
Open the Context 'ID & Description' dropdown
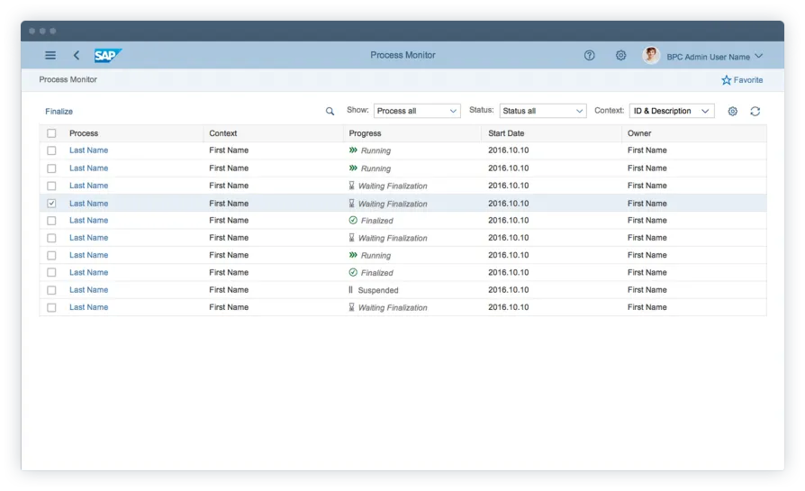(x=671, y=112)
